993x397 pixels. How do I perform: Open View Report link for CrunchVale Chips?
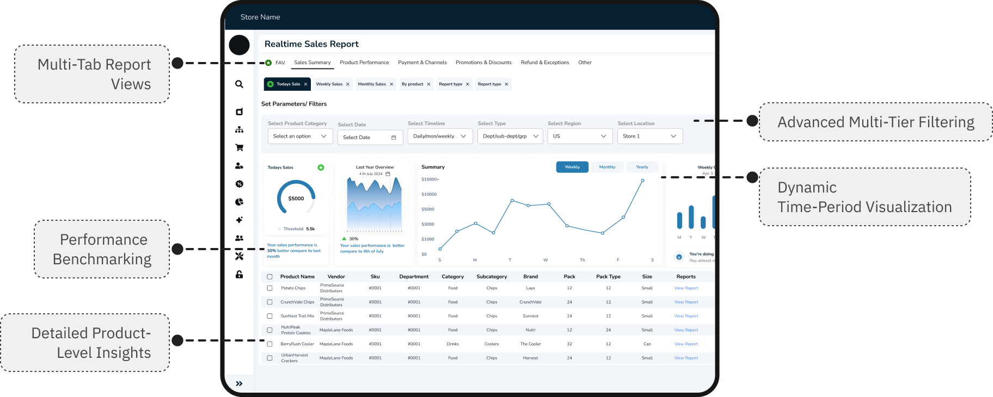[x=685, y=302]
